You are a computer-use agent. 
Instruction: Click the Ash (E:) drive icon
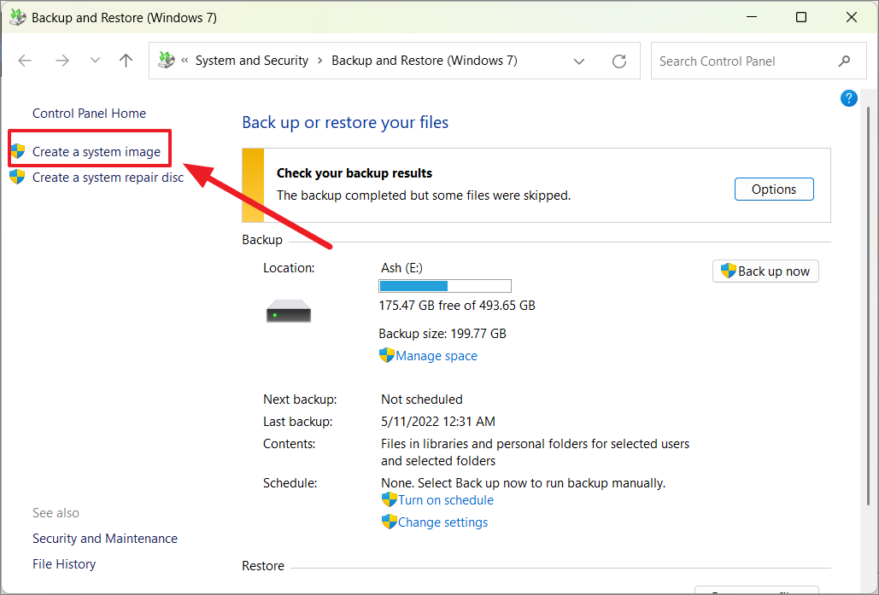(288, 311)
